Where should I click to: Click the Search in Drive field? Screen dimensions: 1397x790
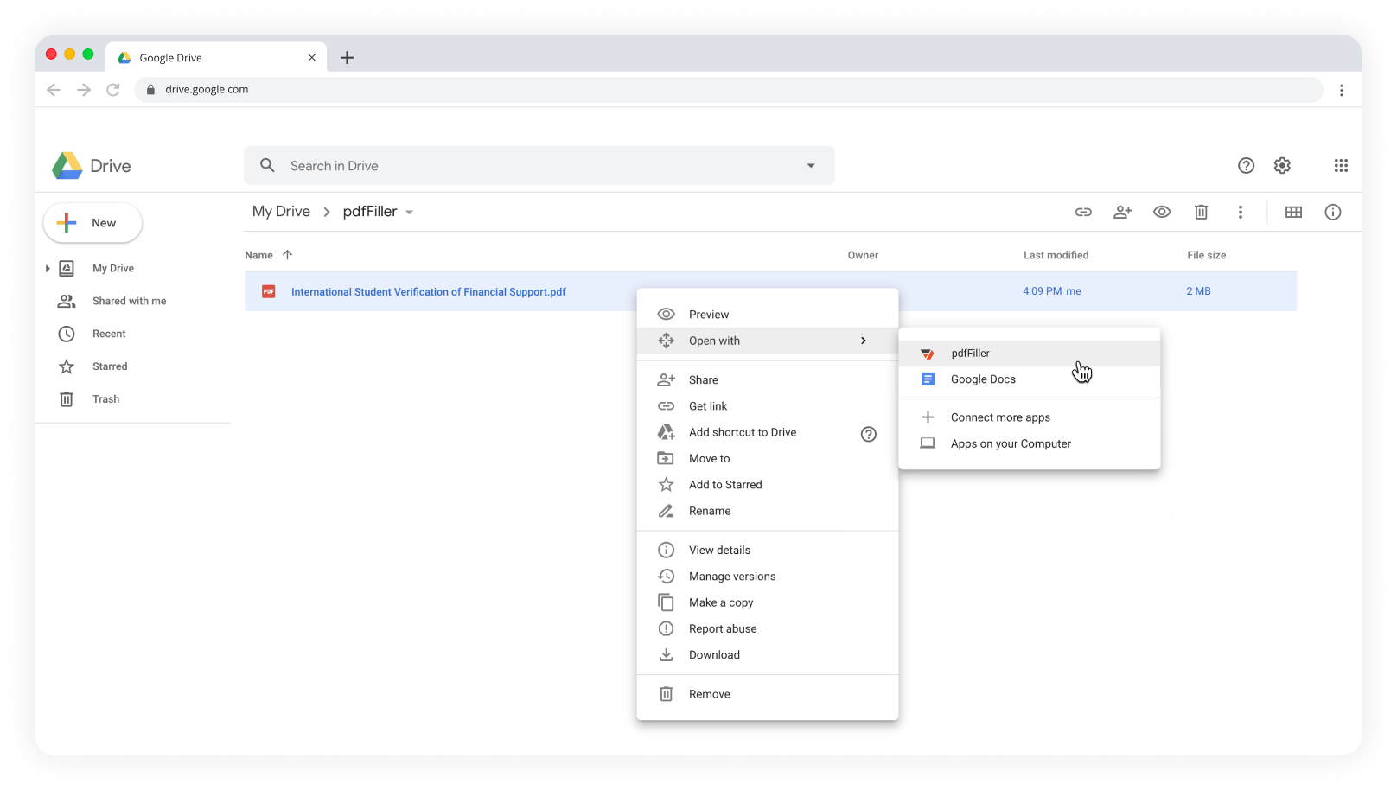[519, 165]
